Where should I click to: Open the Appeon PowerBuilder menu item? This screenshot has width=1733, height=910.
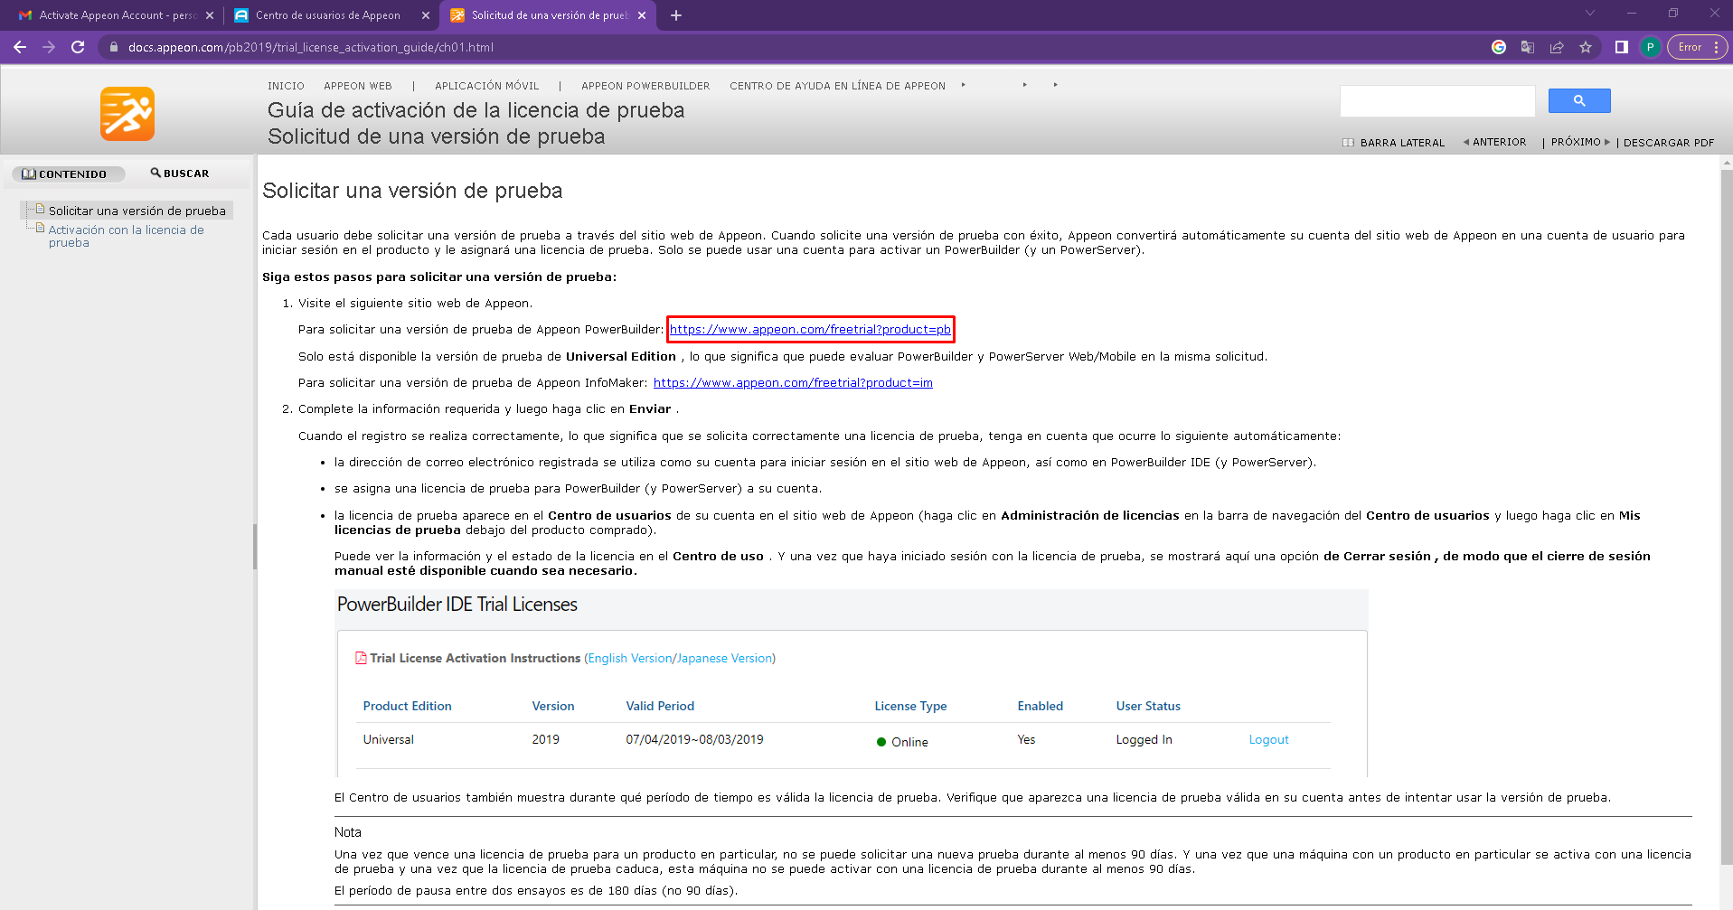click(x=645, y=86)
